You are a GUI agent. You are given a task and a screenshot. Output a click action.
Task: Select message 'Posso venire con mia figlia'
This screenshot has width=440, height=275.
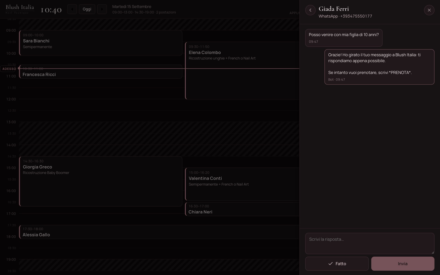(344, 38)
